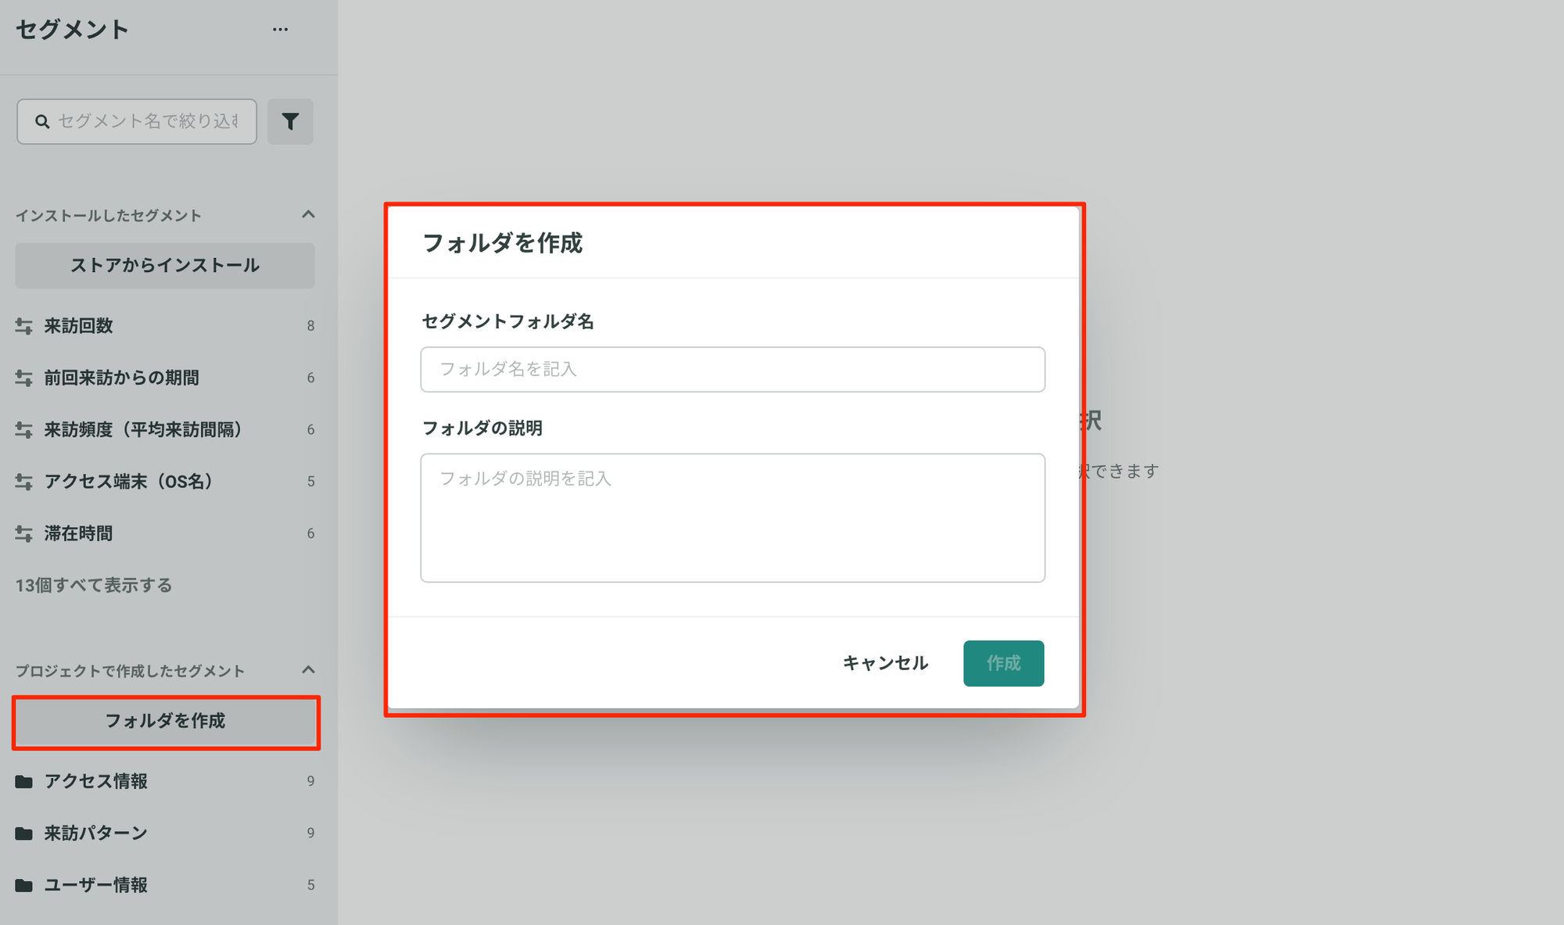Click the folder icon for 来訪パターン
This screenshot has width=1564, height=925.
pos(24,834)
